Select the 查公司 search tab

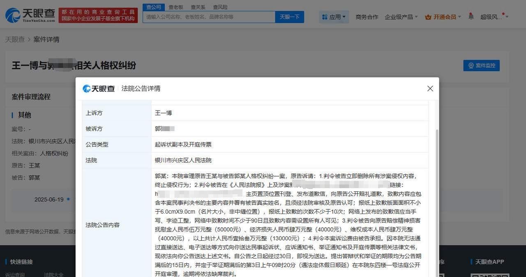tap(153, 7)
